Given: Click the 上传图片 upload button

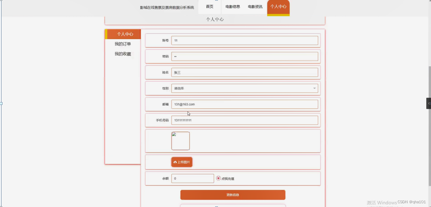Looking at the screenshot, I should (x=182, y=162).
